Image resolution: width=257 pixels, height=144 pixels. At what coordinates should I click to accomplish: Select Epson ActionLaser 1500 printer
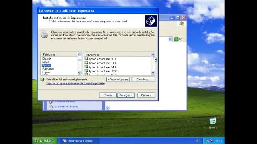coord(103,71)
